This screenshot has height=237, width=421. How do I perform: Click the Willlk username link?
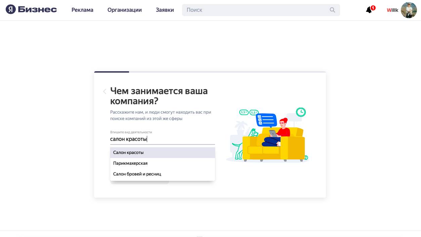click(392, 10)
